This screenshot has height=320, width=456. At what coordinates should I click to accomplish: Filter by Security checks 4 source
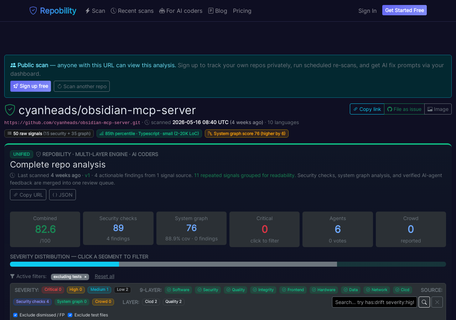coord(32,302)
